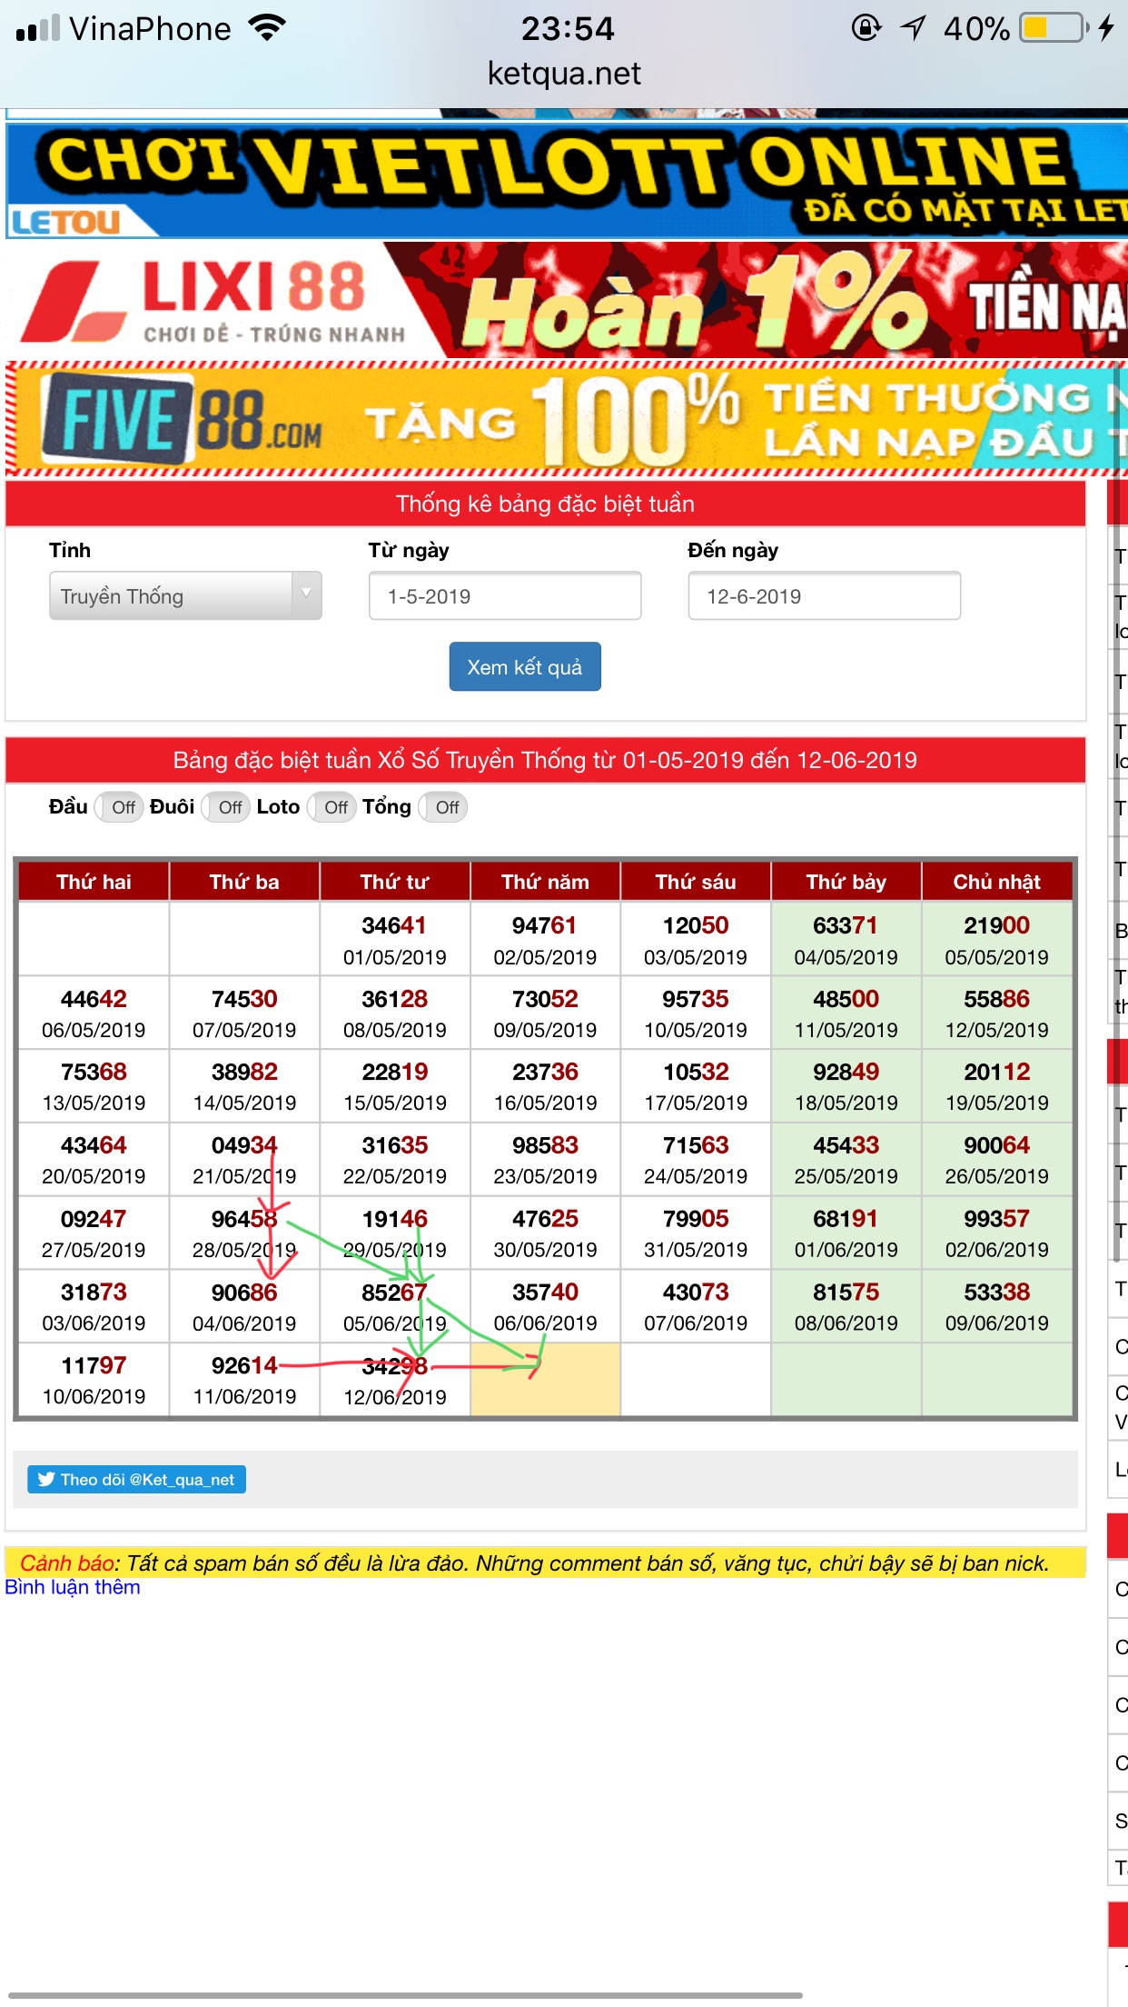Select result 22819 on 15/05/2019
Image resolution: width=1128 pixels, height=2007 pixels.
click(x=395, y=1086)
